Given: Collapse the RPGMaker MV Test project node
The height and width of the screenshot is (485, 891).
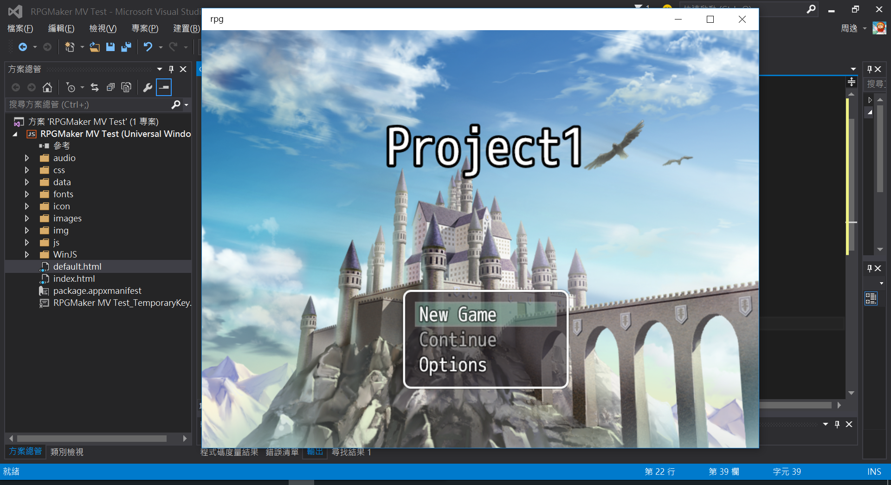Looking at the screenshot, I should tap(15, 134).
